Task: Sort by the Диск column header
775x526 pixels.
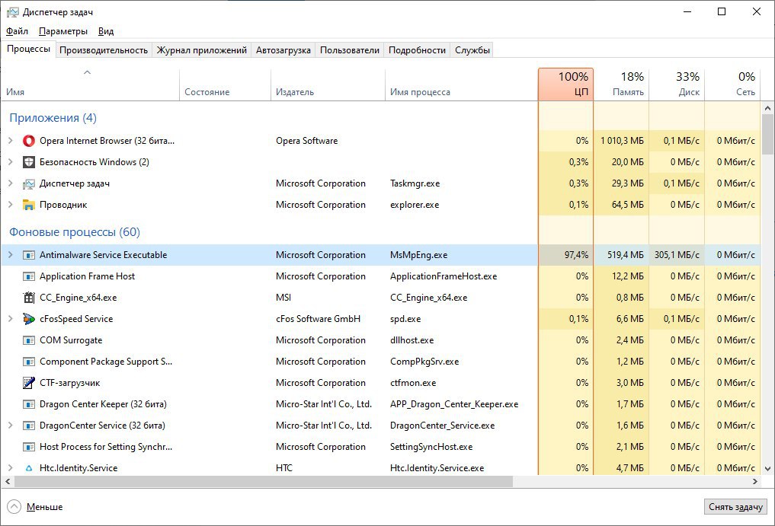Action: click(677, 84)
